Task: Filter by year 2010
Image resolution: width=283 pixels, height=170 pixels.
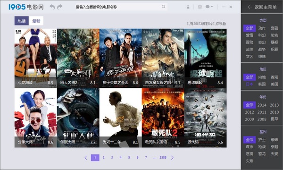Action: 275,112
